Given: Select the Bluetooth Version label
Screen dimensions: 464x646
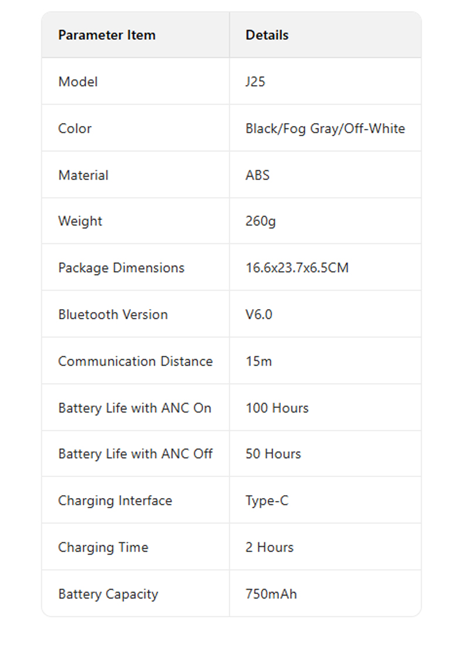Looking at the screenshot, I should tap(113, 314).
